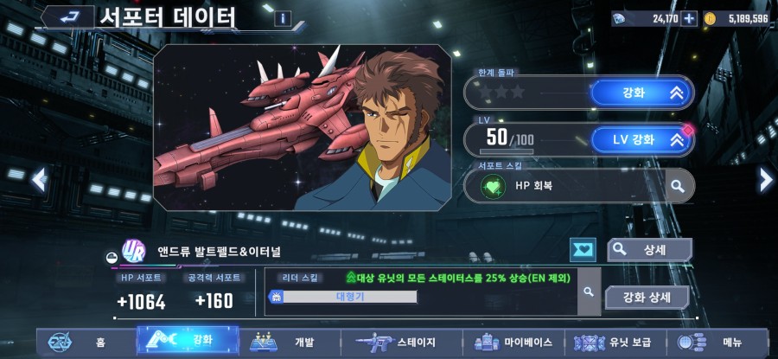Open the leader skill magnifier icon

(x=589, y=292)
